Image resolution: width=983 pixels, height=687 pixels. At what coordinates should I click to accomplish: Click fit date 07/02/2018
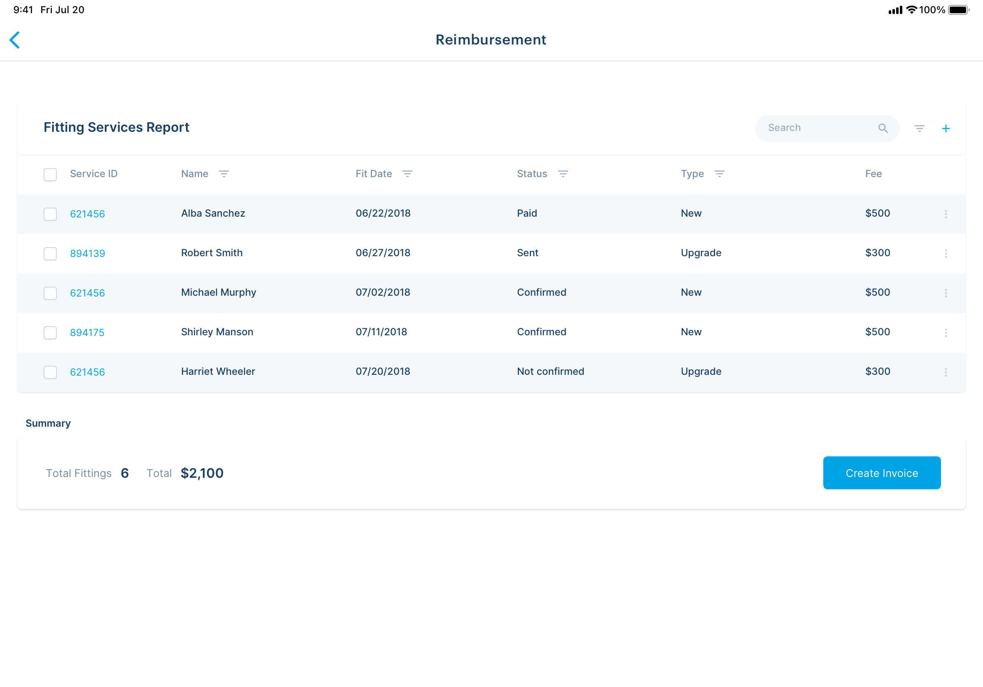pos(383,292)
